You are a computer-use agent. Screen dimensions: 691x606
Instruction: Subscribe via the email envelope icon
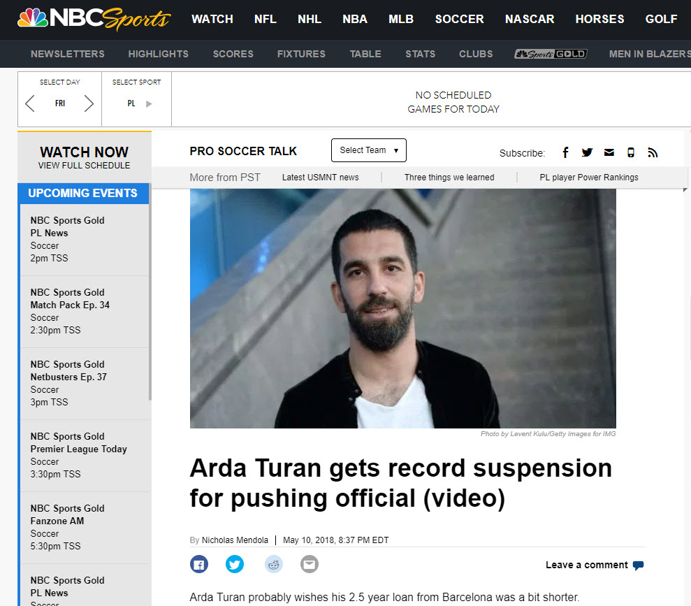tap(609, 152)
